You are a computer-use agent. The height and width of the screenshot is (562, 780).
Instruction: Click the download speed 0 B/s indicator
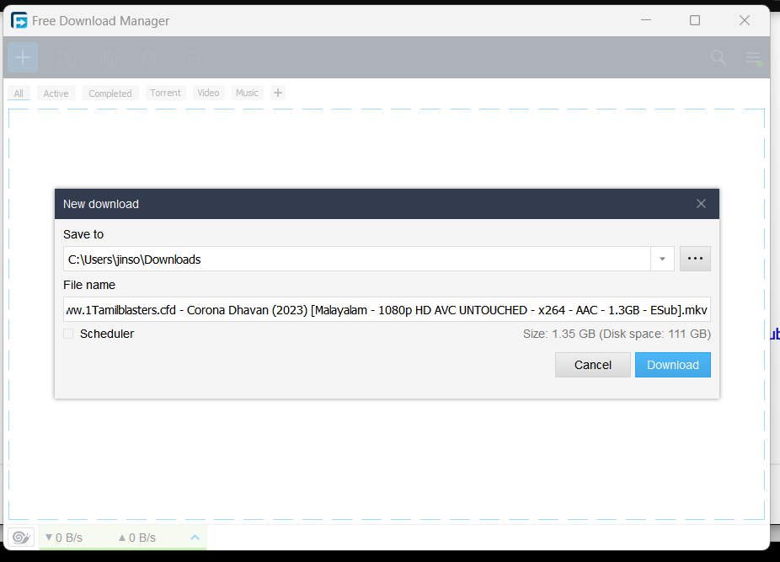[64, 538]
